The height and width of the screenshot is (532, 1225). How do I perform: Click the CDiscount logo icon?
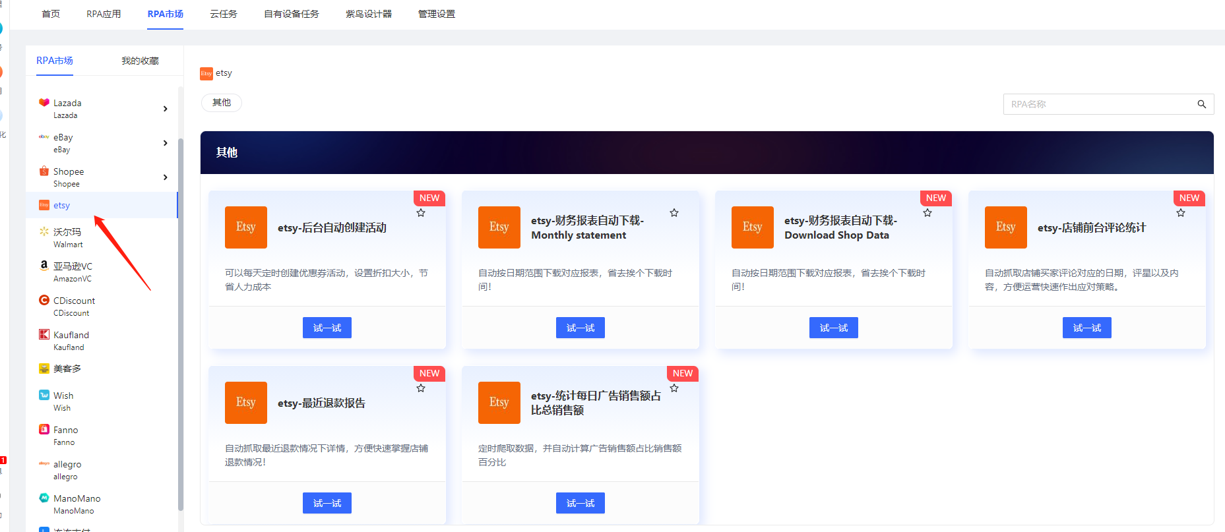tap(44, 300)
